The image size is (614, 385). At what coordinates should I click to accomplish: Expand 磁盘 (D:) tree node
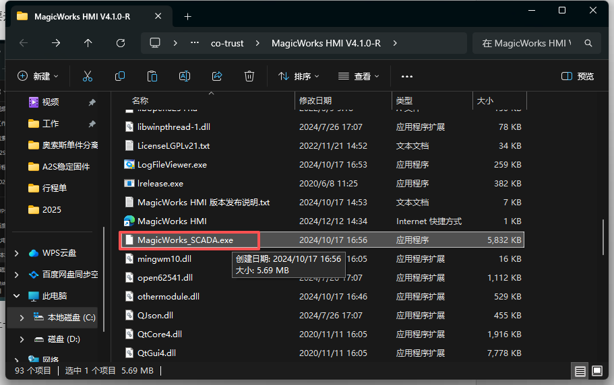pos(22,339)
